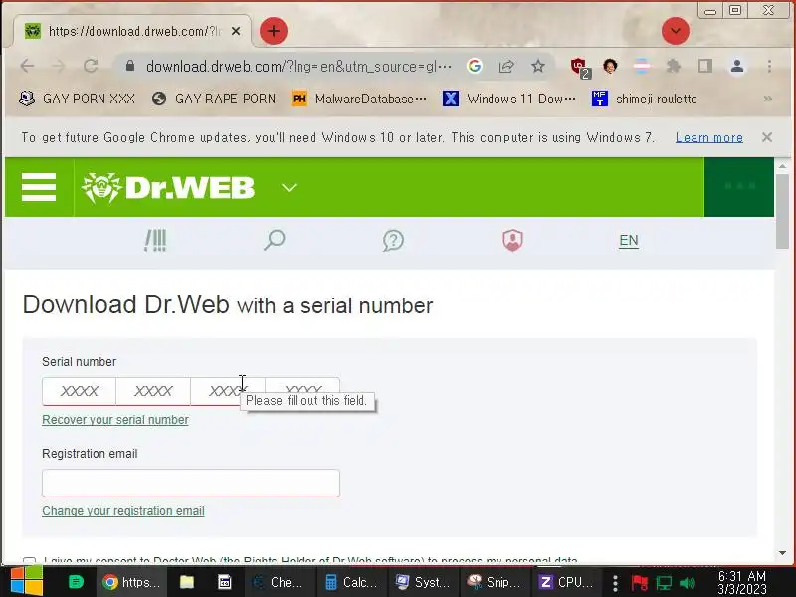The image size is (796, 597).
Task: View site info via the padlock icon
Action: pos(130,66)
